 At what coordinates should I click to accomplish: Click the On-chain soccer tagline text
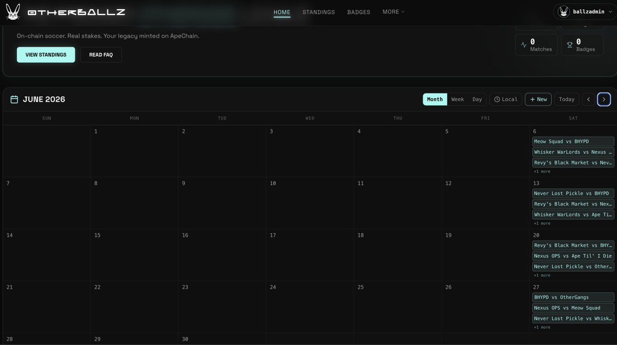coord(108,36)
